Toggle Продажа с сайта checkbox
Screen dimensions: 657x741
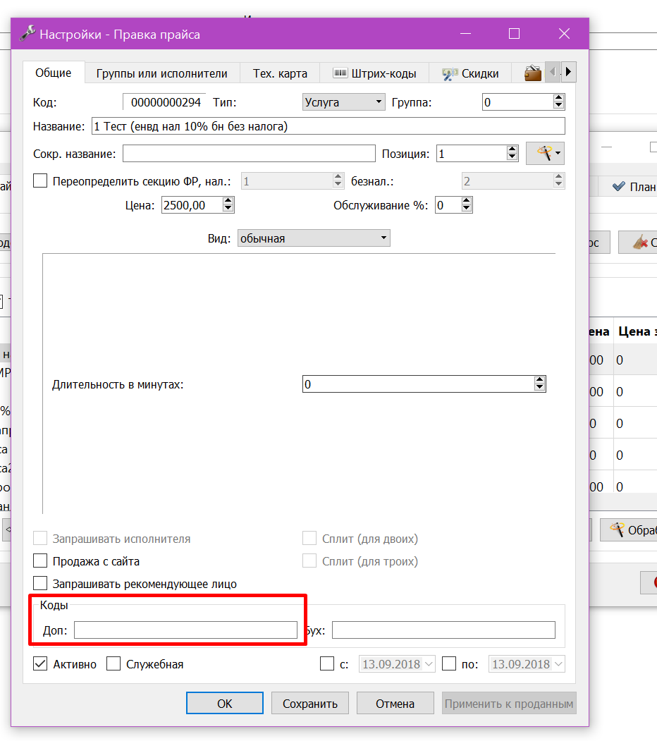(x=40, y=561)
